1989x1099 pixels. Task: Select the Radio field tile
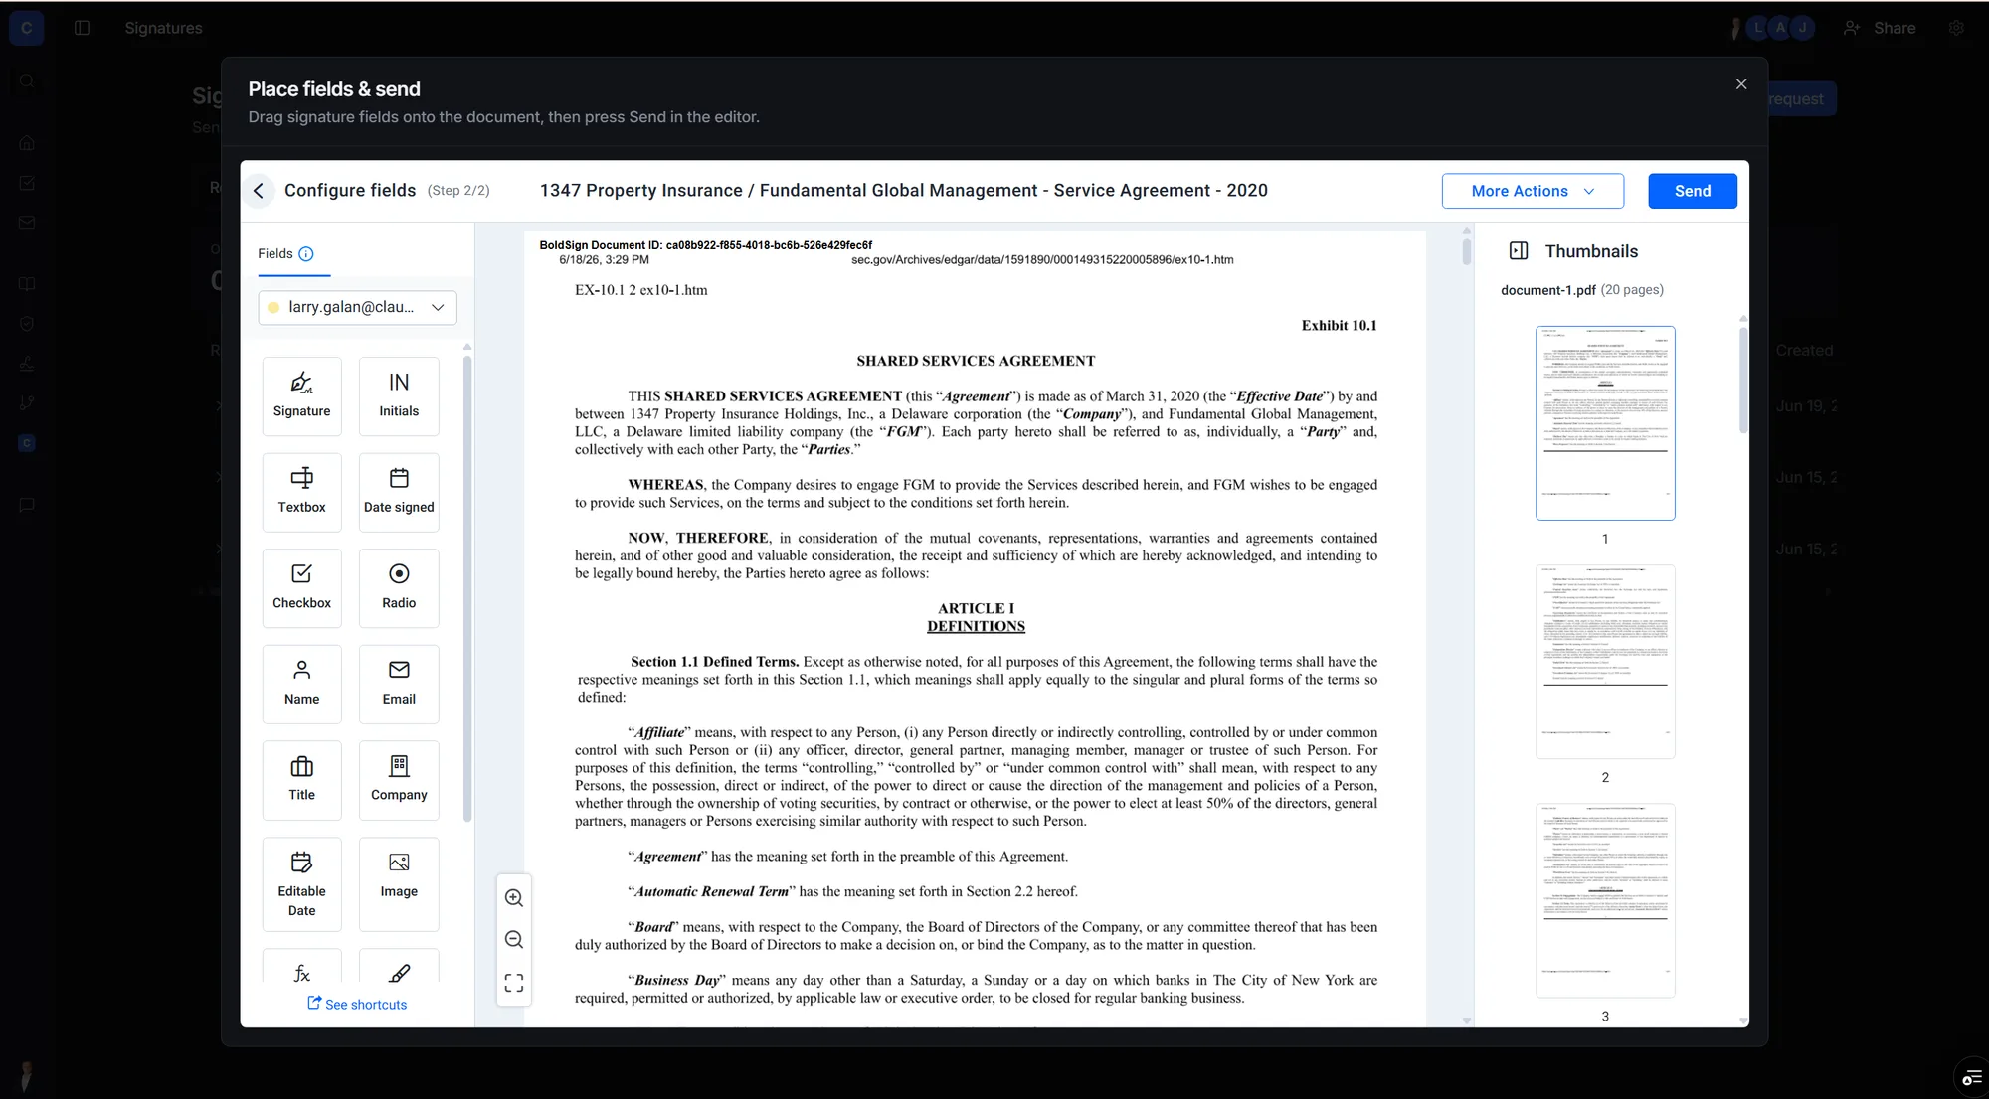click(399, 588)
